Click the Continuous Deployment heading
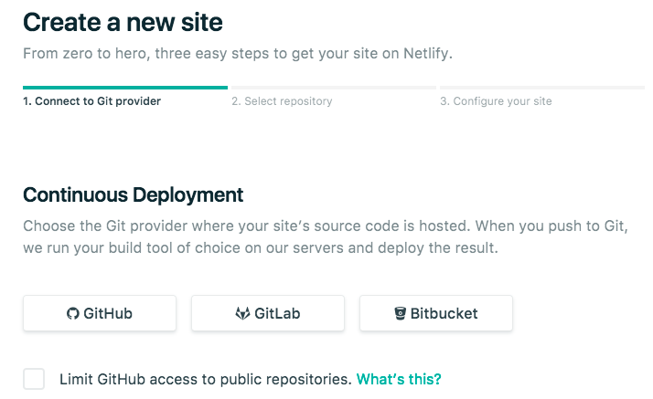Screen dimensions: 653x399 pyautogui.click(x=133, y=194)
